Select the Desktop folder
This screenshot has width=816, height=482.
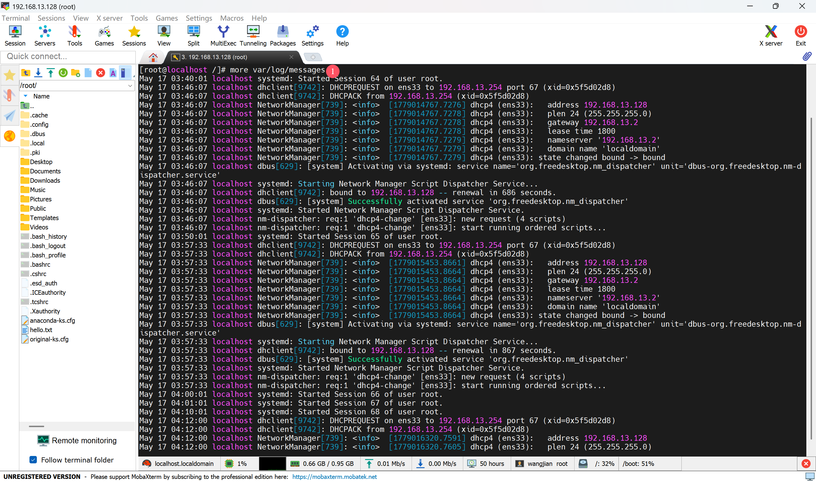point(37,162)
